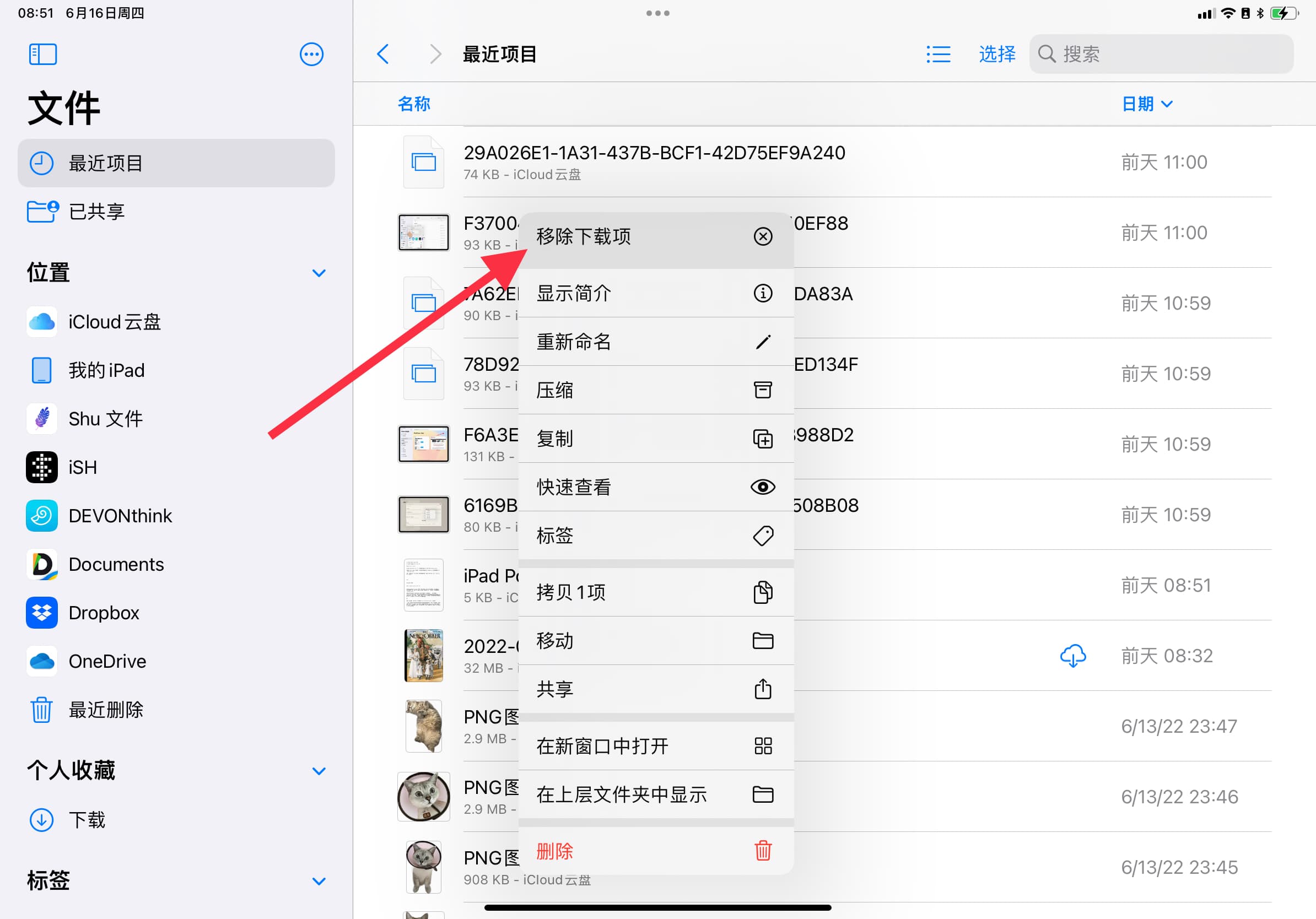The width and height of the screenshot is (1316, 919).
Task: Choose 共享 from the context menu
Action: click(x=656, y=689)
